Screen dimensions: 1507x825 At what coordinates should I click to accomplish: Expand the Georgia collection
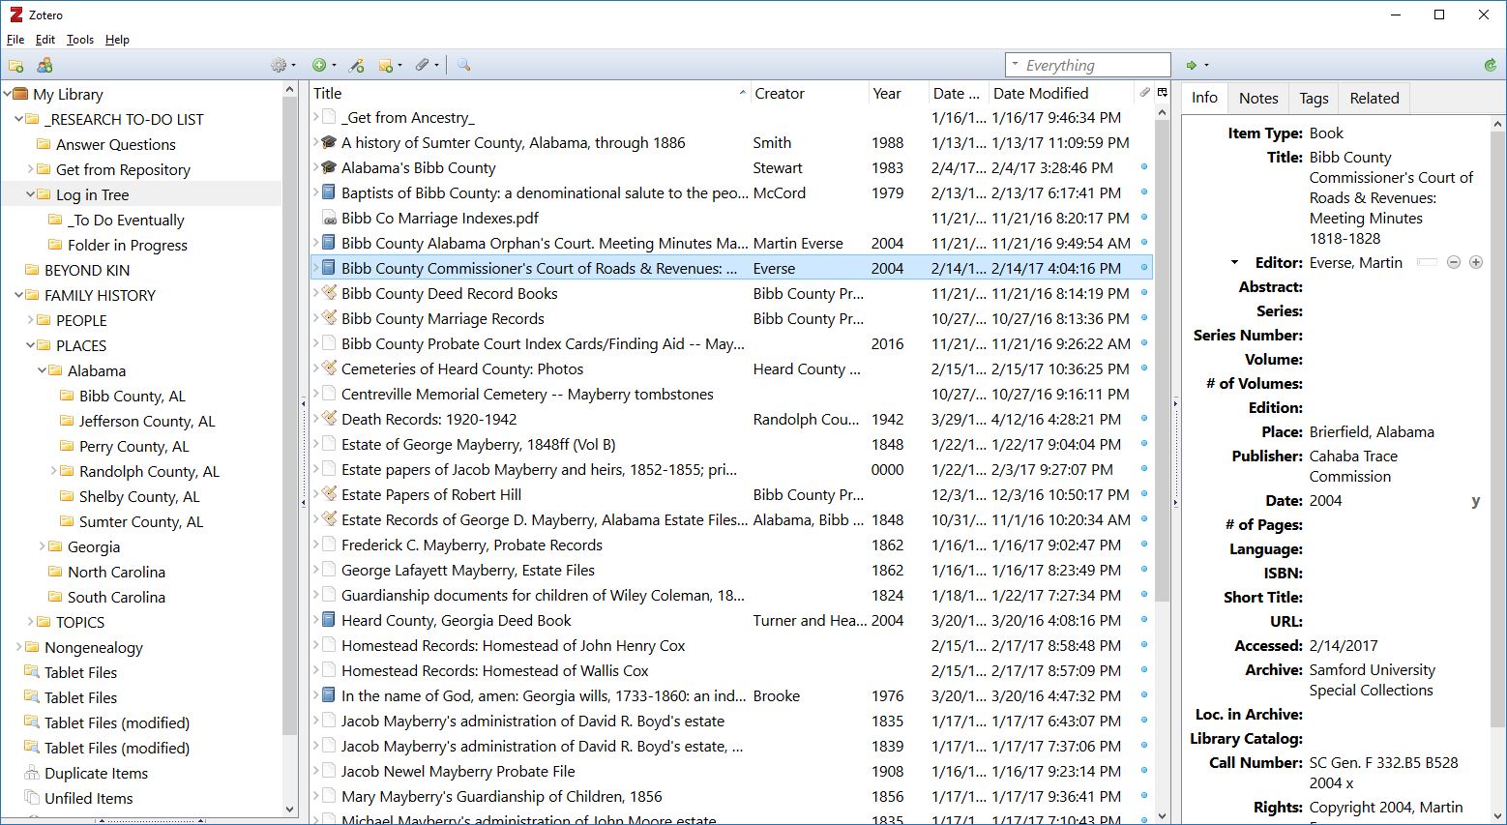click(x=43, y=546)
